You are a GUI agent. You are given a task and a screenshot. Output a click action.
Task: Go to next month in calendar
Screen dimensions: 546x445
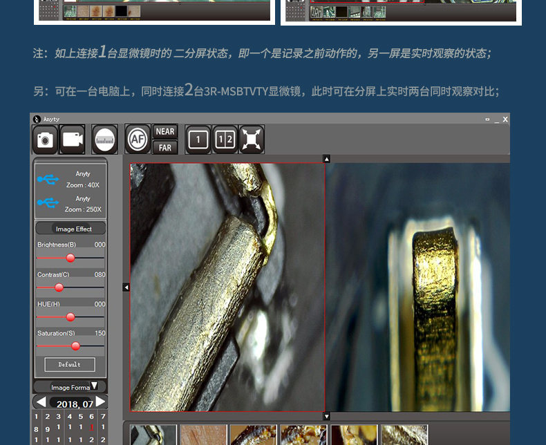point(100,401)
